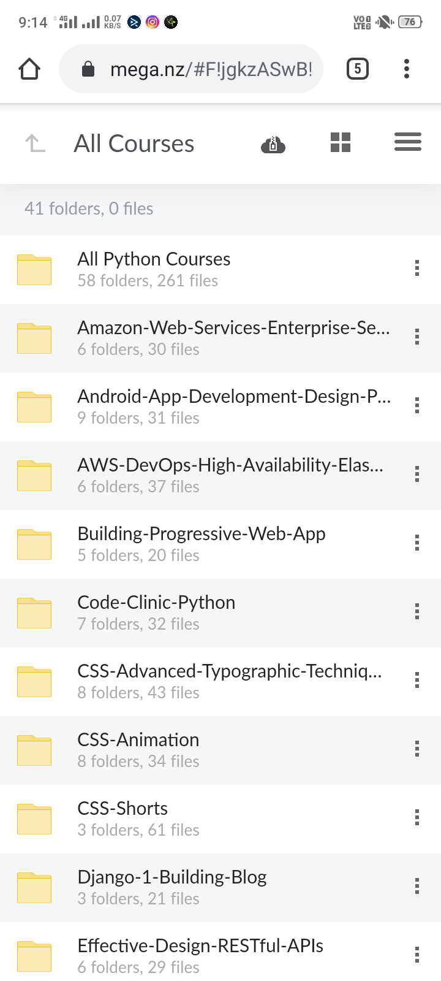The height and width of the screenshot is (981, 441).
Task: Click the Effective-Design-RESTful-APIs folder icon
Action: (34, 956)
